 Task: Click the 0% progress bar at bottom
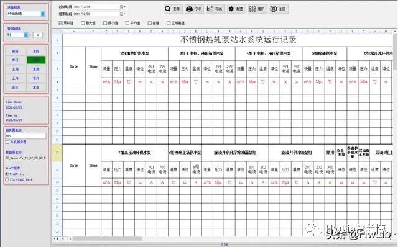224,245
